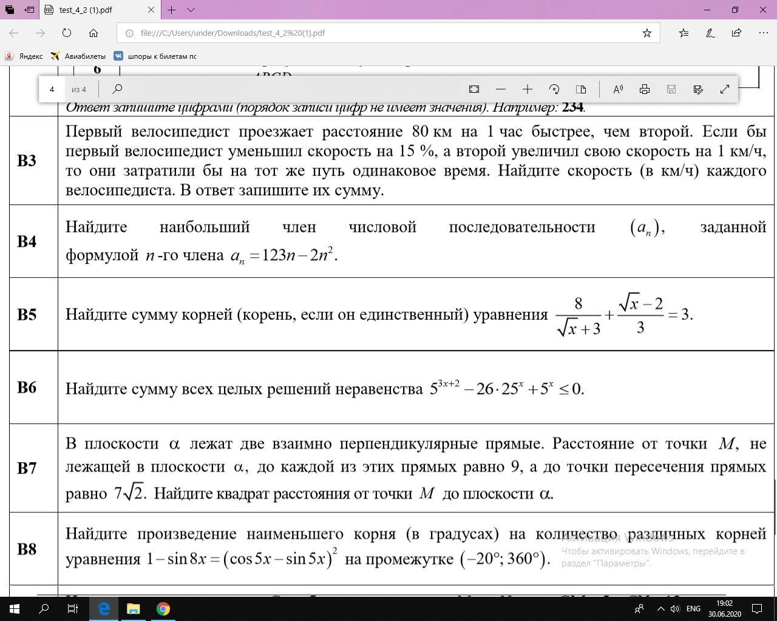Open the PDF search magnifier tool
This screenshot has width=777, height=621.
(117, 89)
